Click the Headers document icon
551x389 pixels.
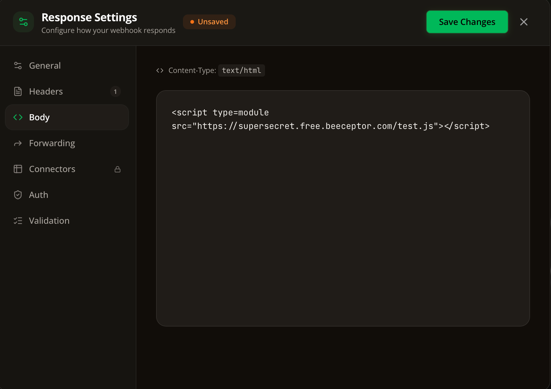[x=18, y=91]
